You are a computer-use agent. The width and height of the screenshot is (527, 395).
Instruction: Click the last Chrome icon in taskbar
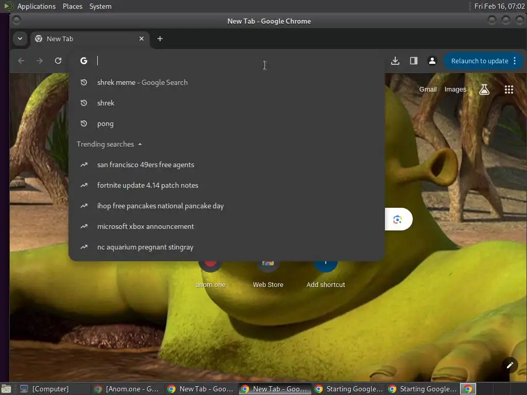tap(468, 389)
